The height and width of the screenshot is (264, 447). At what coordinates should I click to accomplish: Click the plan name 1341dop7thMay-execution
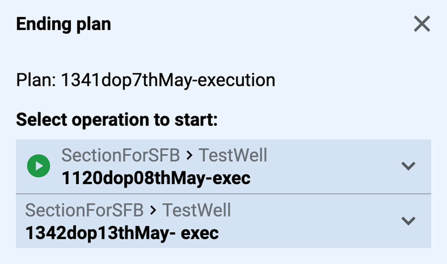[x=168, y=80]
